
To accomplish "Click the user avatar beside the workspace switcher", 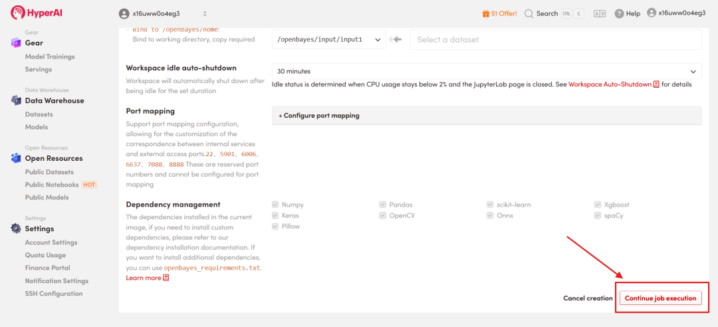I will [x=124, y=14].
